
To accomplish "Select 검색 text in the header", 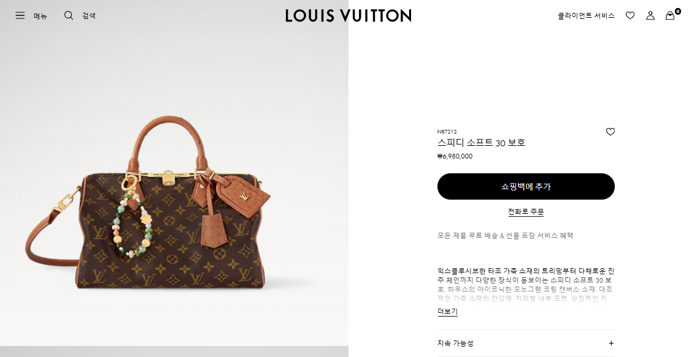I will point(89,16).
